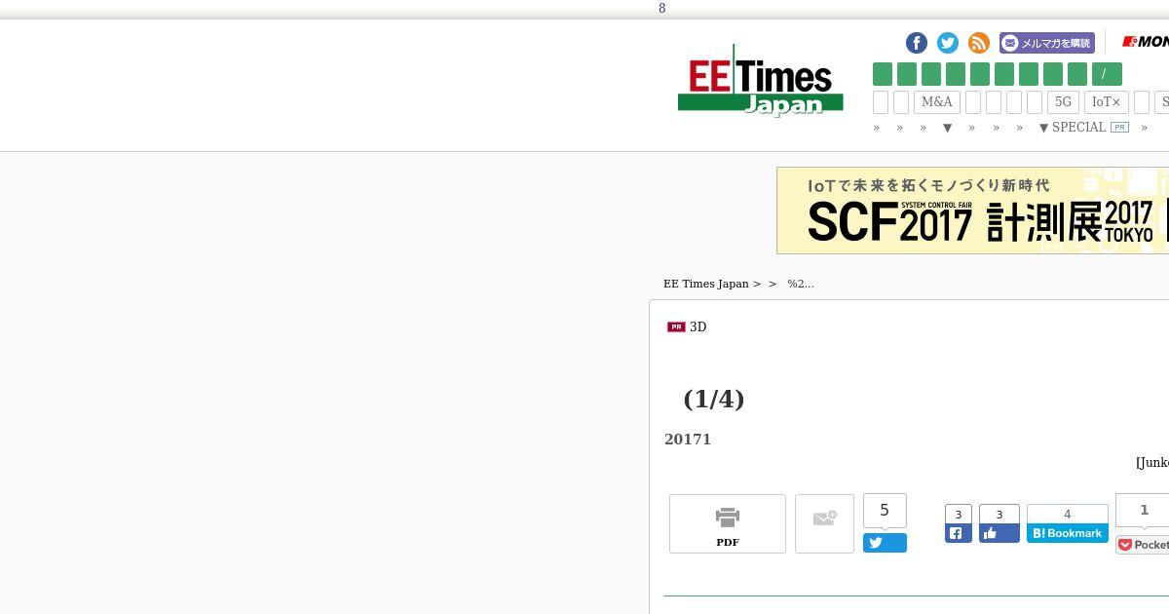The width and height of the screenshot is (1169, 614).
Task: Select the IoT× topic tab
Action: pyautogui.click(x=1107, y=102)
